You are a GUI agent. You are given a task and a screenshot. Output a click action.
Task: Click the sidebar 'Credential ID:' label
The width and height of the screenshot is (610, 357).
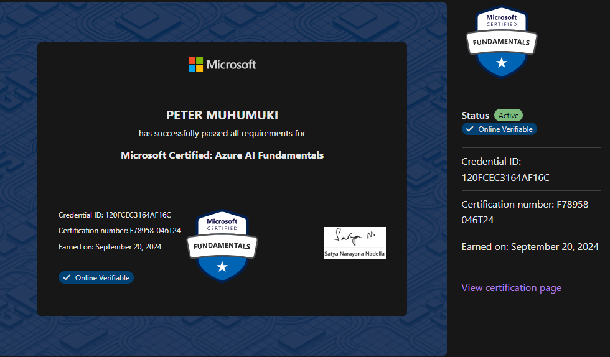click(491, 161)
